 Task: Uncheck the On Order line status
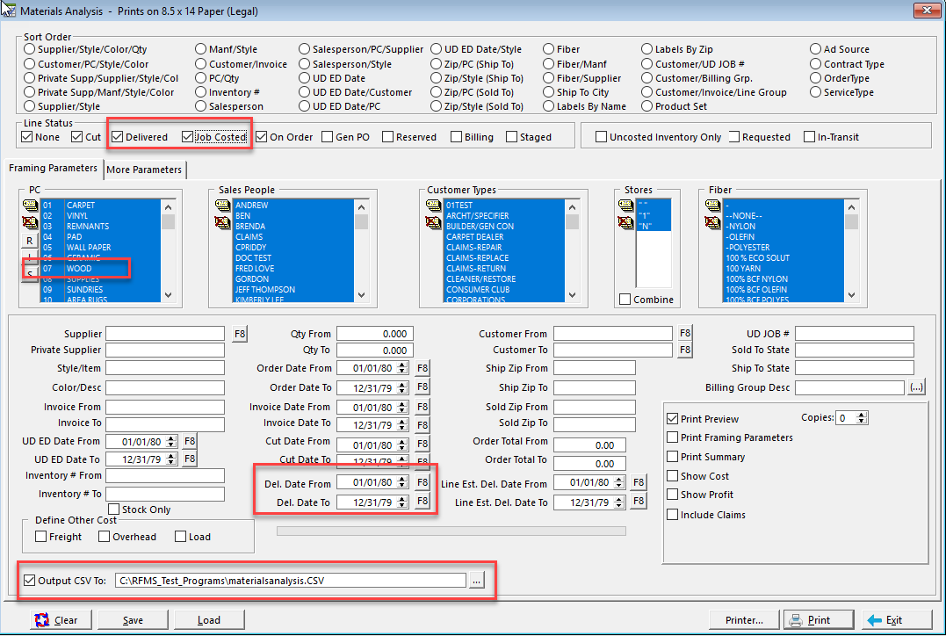click(285, 137)
